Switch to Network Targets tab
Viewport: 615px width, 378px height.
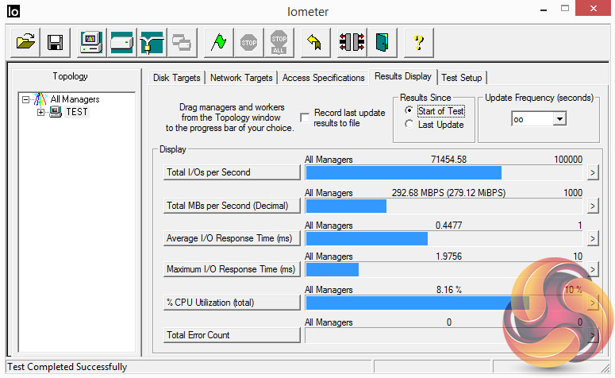[241, 78]
